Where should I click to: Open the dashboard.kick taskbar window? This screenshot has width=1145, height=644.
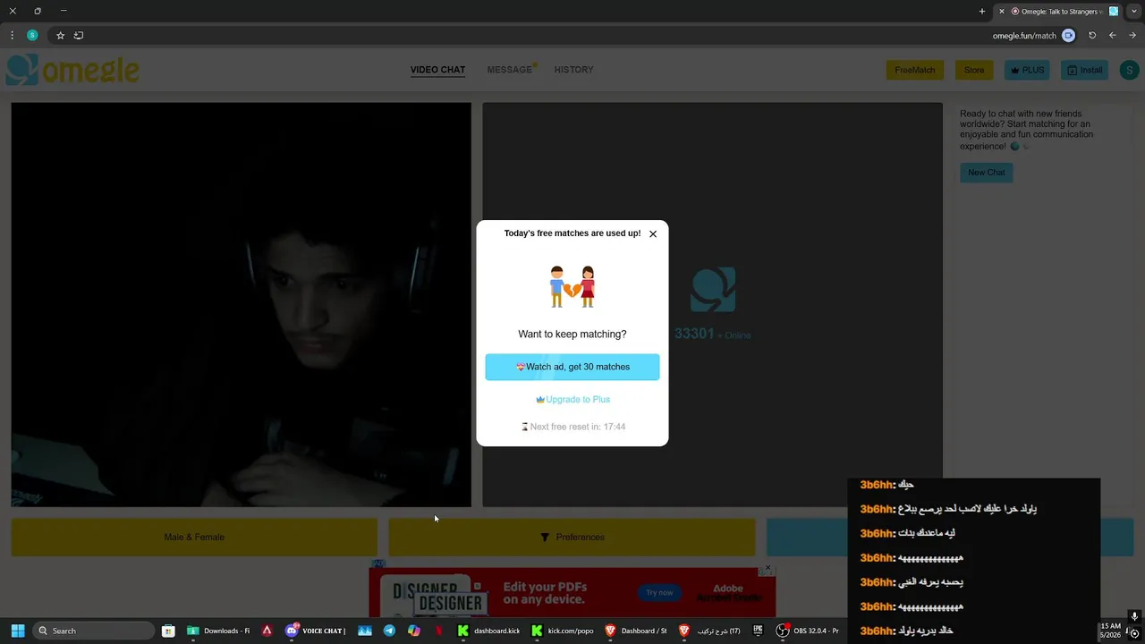(x=489, y=631)
